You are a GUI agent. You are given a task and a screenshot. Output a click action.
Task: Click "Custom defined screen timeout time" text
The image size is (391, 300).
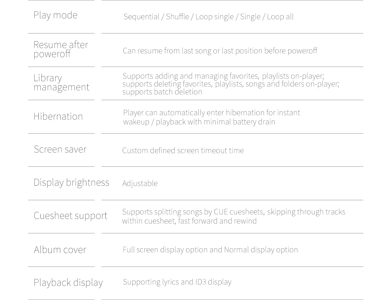tap(183, 150)
